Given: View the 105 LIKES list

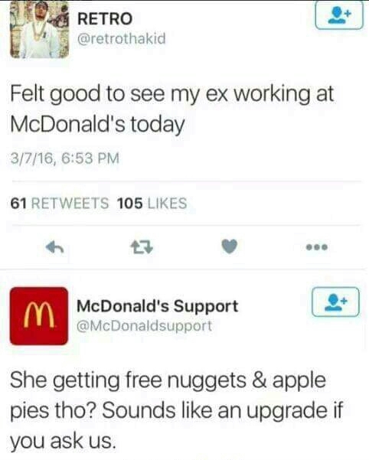Looking at the screenshot, I should (x=152, y=204).
